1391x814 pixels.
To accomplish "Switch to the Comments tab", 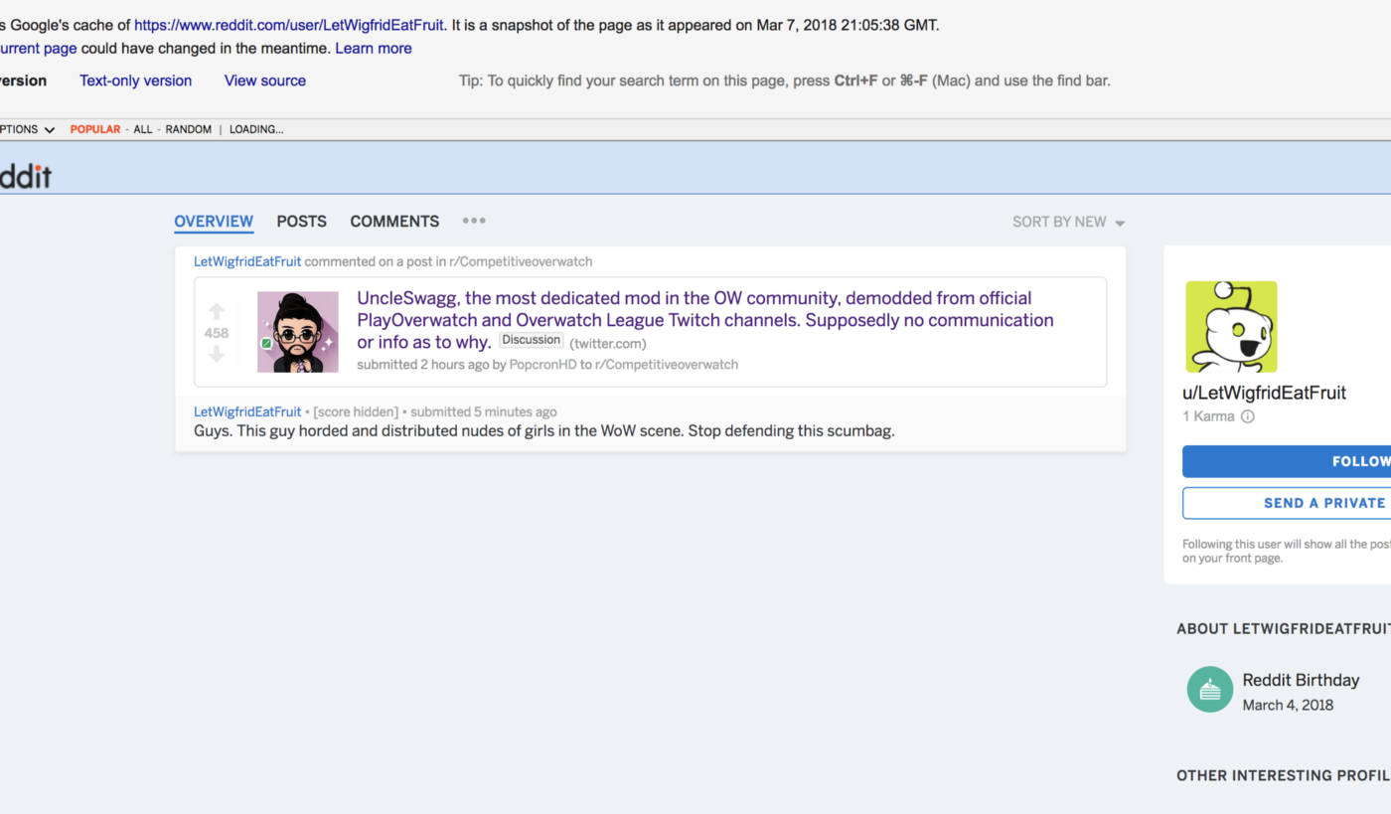I will [x=394, y=221].
